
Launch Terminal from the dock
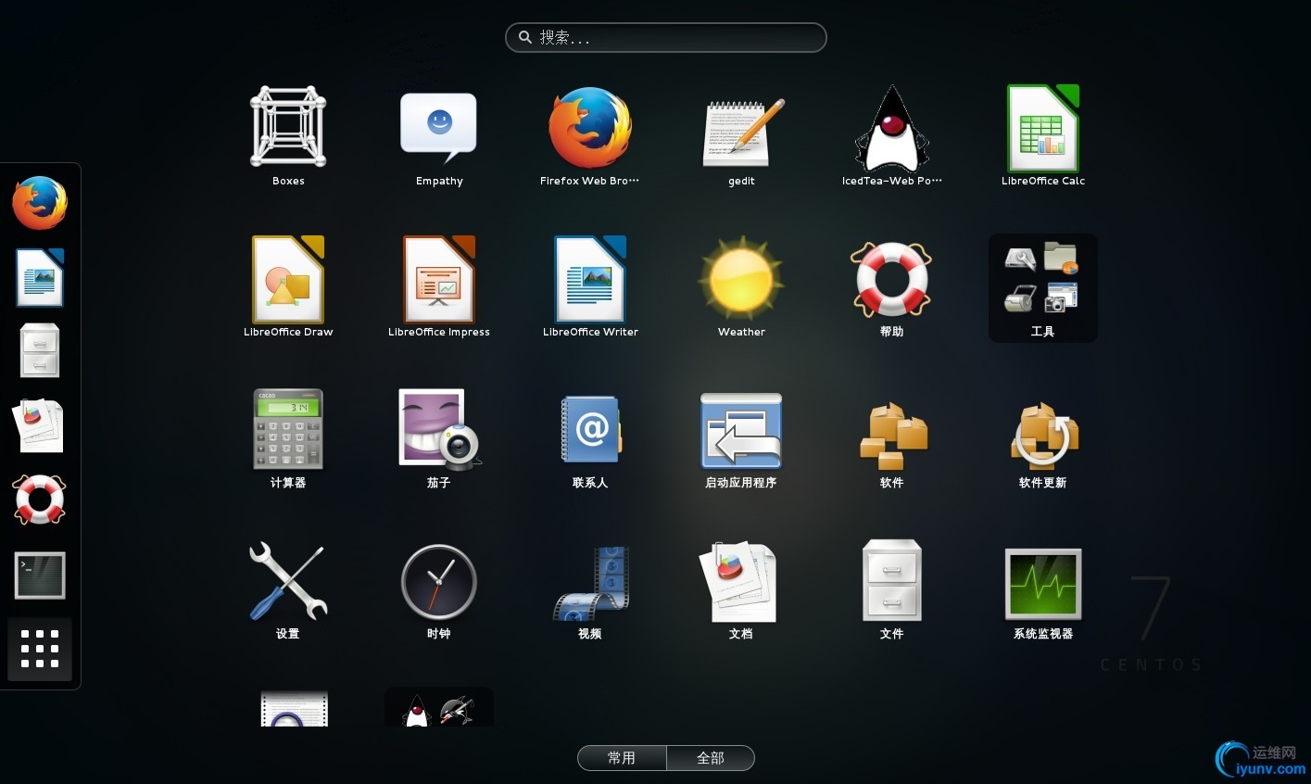click(x=40, y=575)
